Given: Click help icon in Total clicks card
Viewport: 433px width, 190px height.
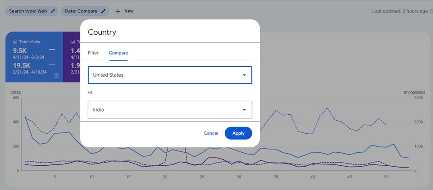Looking at the screenshot, I should (x=56, y=75).
